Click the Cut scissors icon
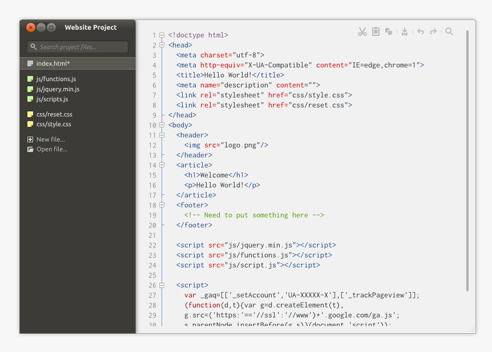Viewport: 492px width, 352px height. coord(362,31)
